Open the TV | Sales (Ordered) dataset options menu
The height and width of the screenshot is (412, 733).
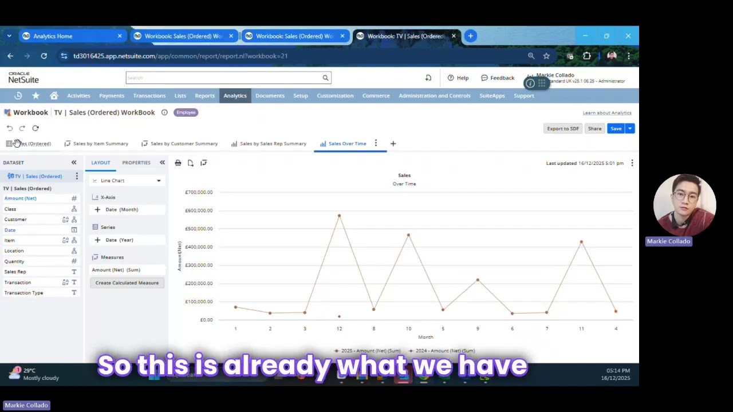coord(77,176)
